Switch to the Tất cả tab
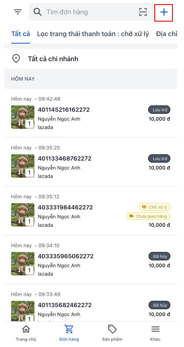Screen dimensions: 184x347 tap(20, 34)
